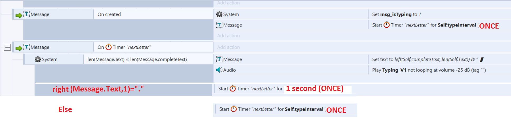Collapse the Timer nextLetter event block
511x119 pixels.
(7, 47)
